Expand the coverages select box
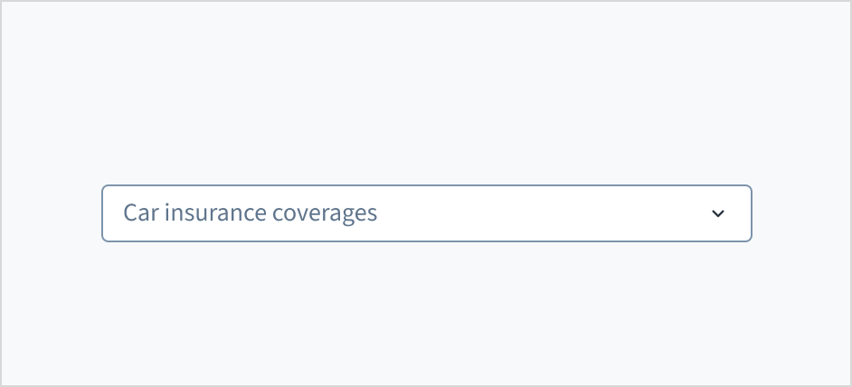This screenshot has height=387, width=852. pyautogui.click(x=426, y=213)
